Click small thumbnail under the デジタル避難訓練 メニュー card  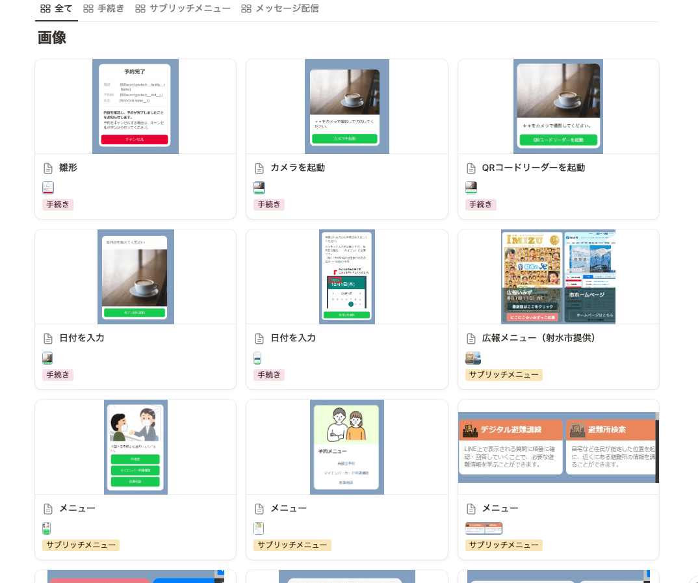[484, 528]
